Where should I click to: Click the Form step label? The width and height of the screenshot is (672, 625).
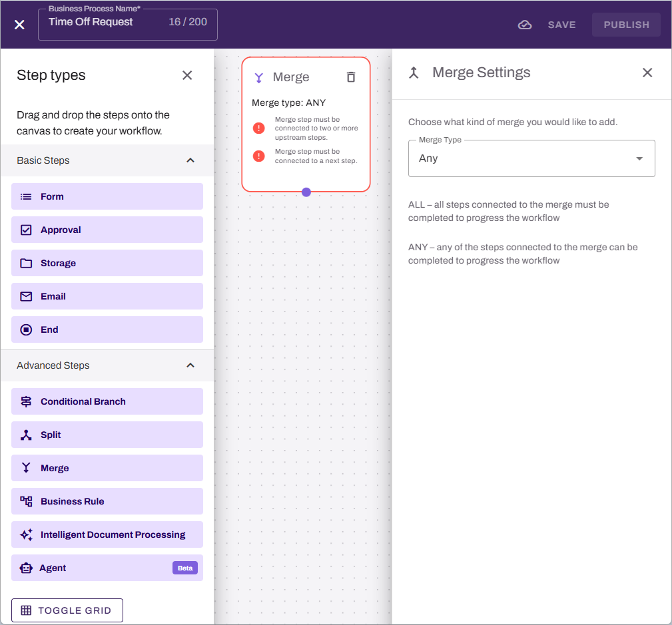pos(53,196)
